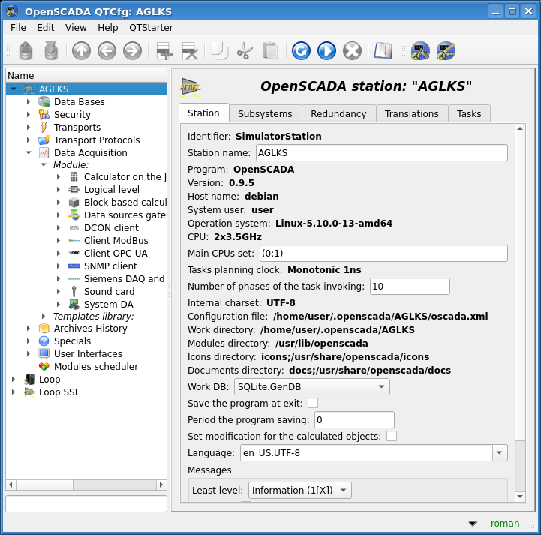Refresh the page with the blue circular arrow
541x535 pixels.
click(x=301, y=51)
